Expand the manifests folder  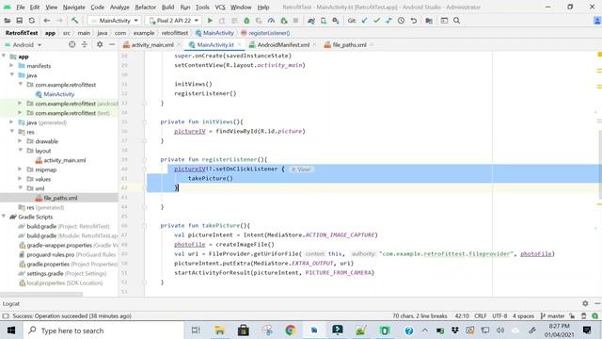pyautogui.click(x=11, y=66)
